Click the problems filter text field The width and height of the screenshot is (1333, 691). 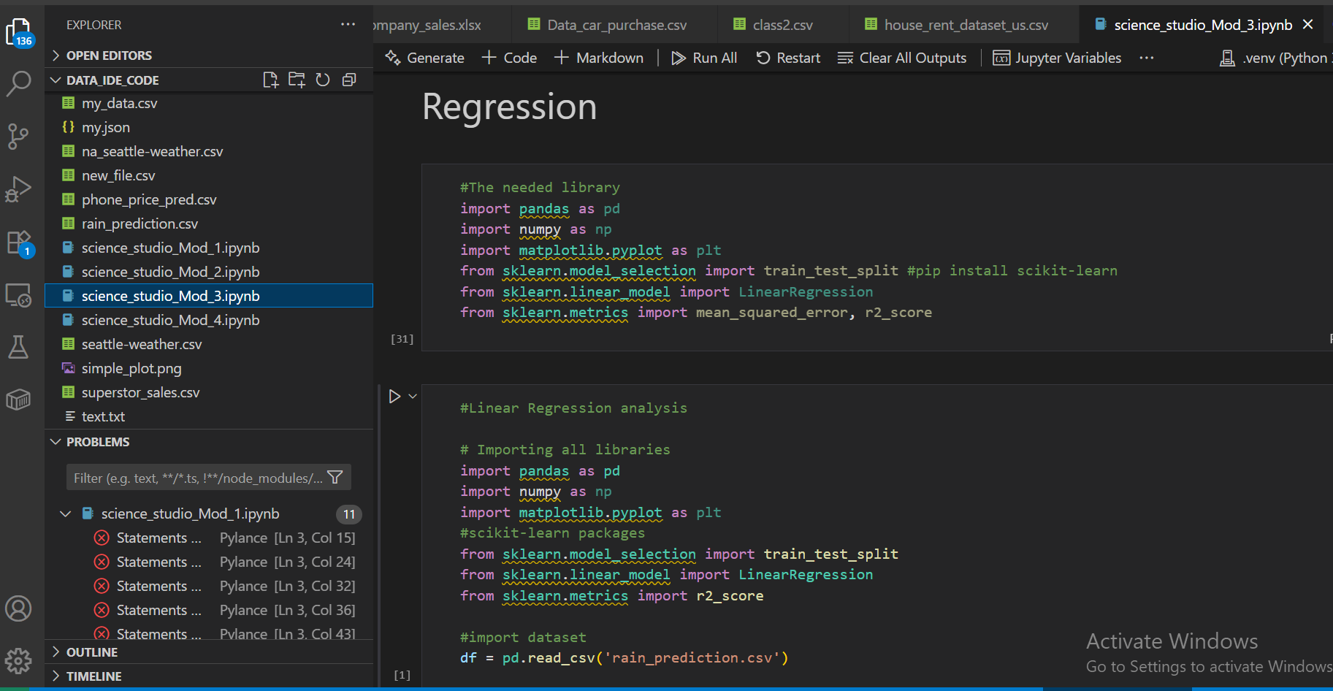click(196, 478)
